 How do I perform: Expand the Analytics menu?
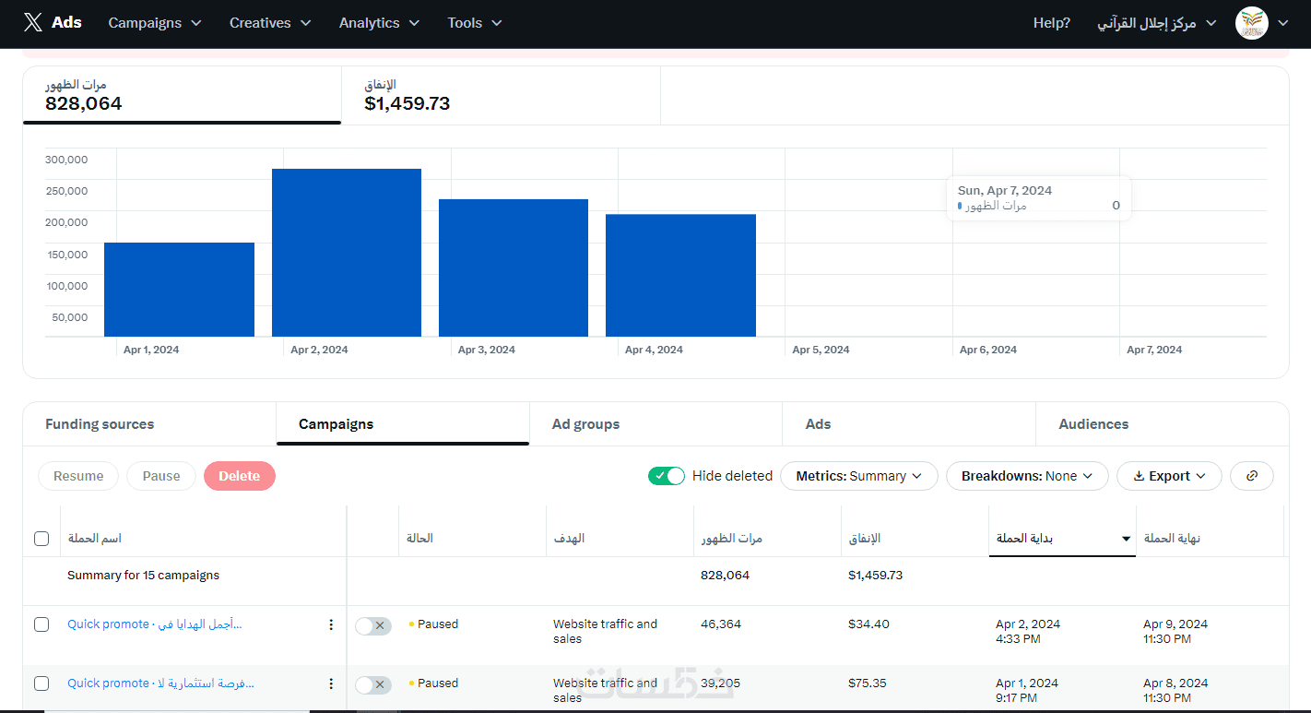coord(379,23)
